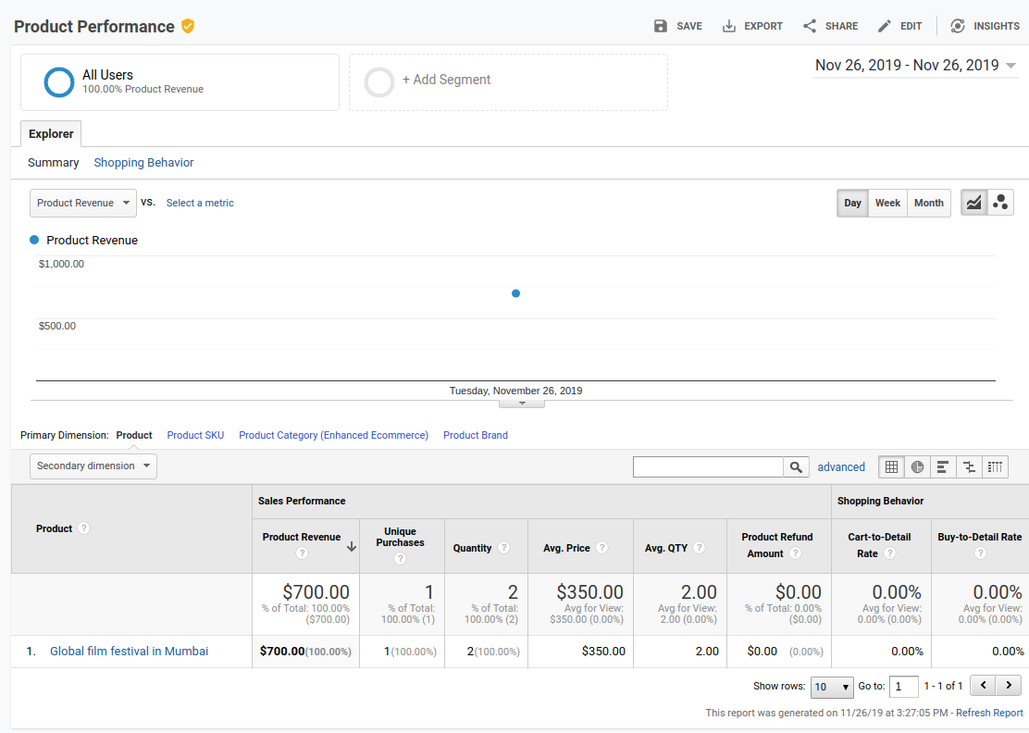1029x733 pixels.
Task: Open Global film festival in Mumbai product
Action: click(x=129, y=652)
